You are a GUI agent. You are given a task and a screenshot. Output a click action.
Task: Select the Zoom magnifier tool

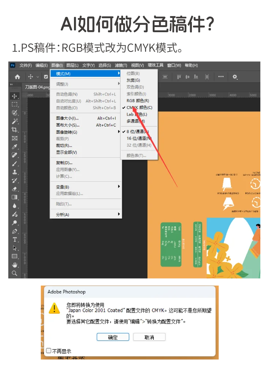point(15,273)
